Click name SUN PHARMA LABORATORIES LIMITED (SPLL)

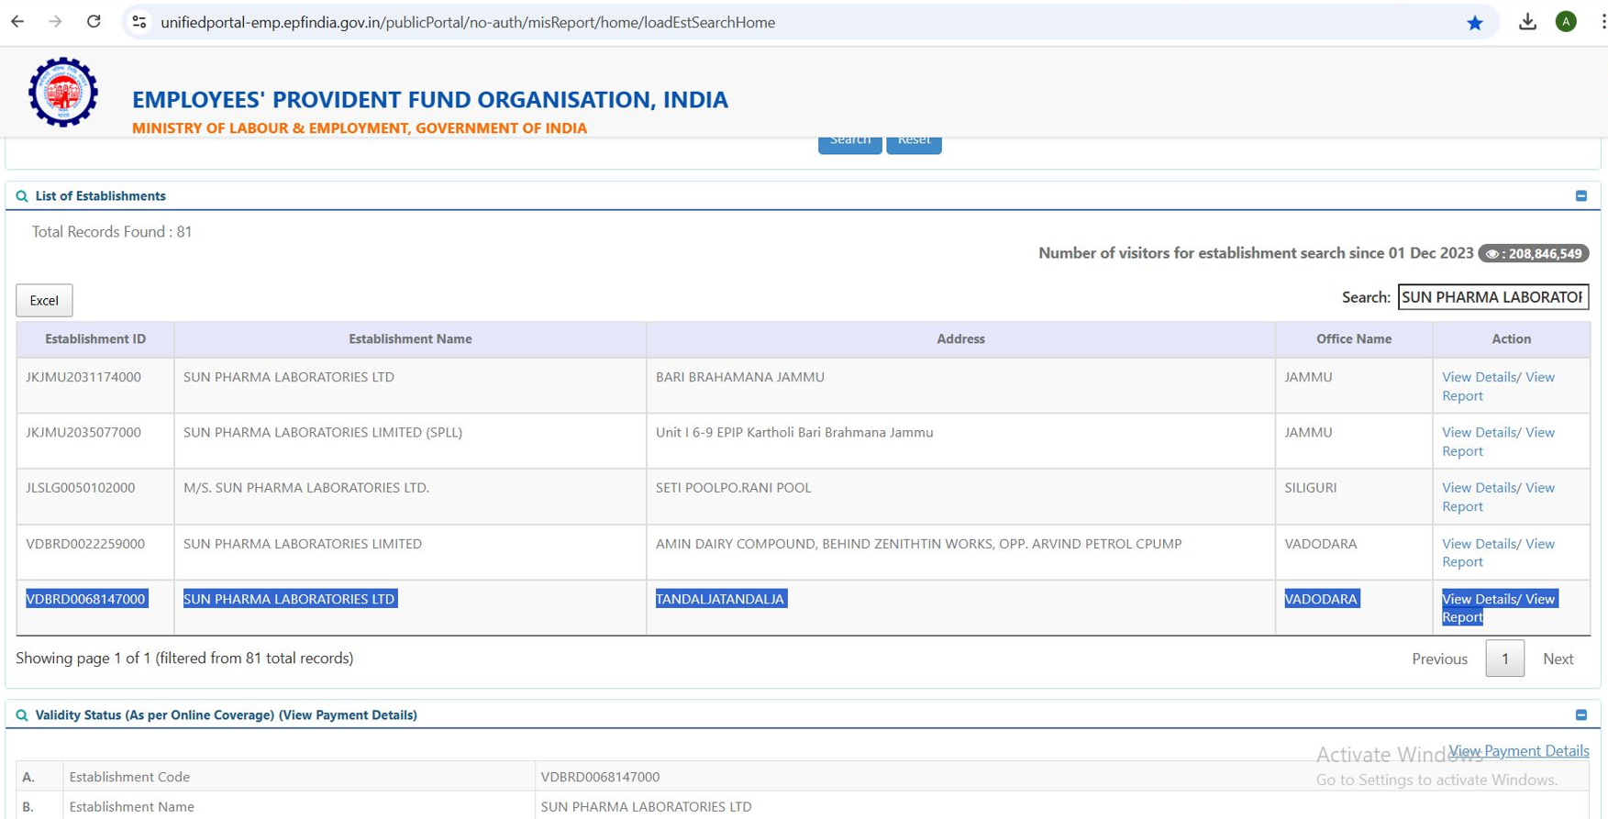tap(323, 432)
